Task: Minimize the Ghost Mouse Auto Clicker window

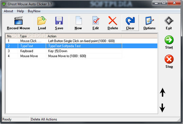Action: click(156, 3)
